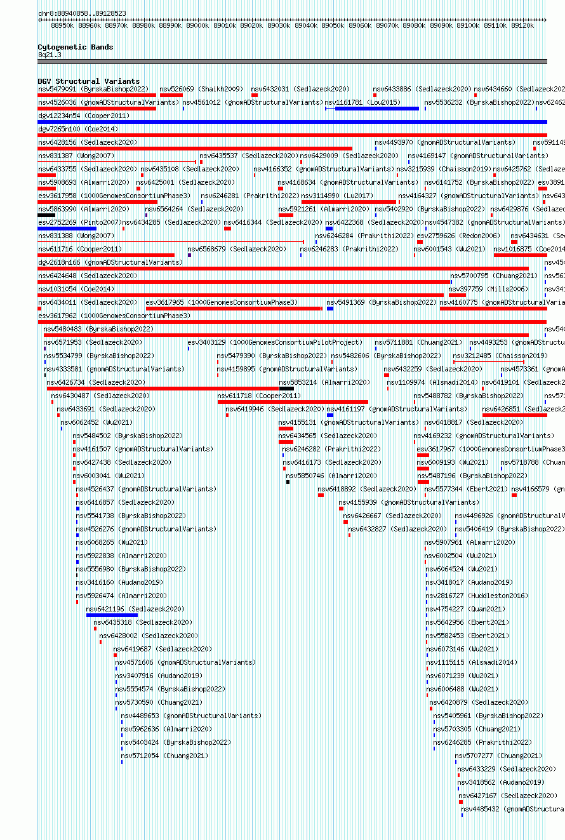
Task: Open variant nsv3418562 (Audano2019)
Action: pos(502,783)
